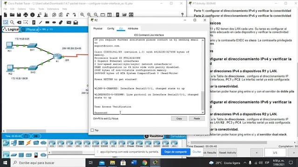This screenshot has width=298, height=167.
Task: Click the Paste icon in main toolbar
Action: tap(61, 15)
